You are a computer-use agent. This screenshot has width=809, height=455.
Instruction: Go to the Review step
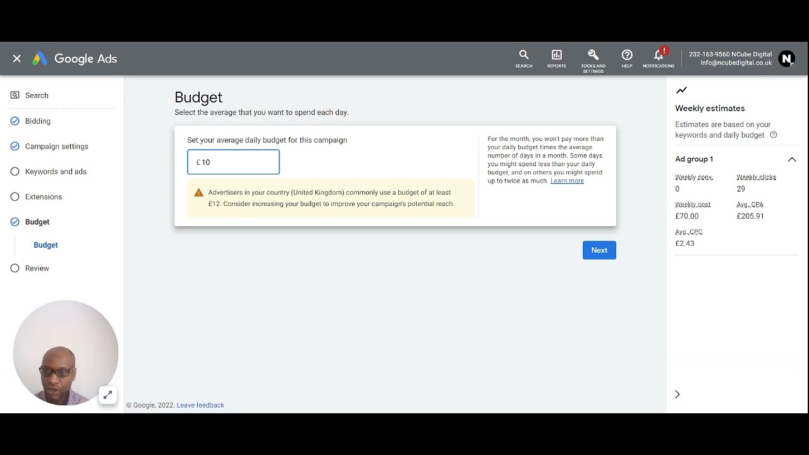click(x=37, y=268)
